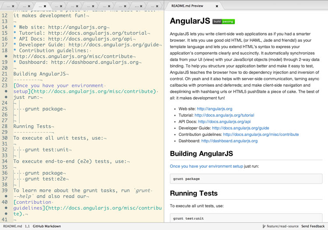
Task: Click the 1,1 cursor position indicator
Action: (x=27, y=226)
